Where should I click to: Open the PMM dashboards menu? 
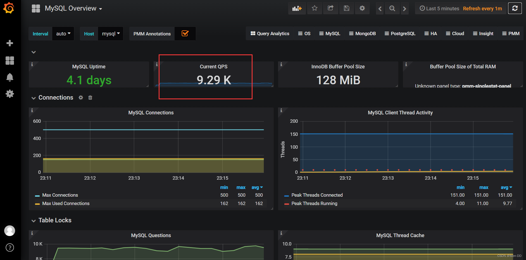coord(511,33)
